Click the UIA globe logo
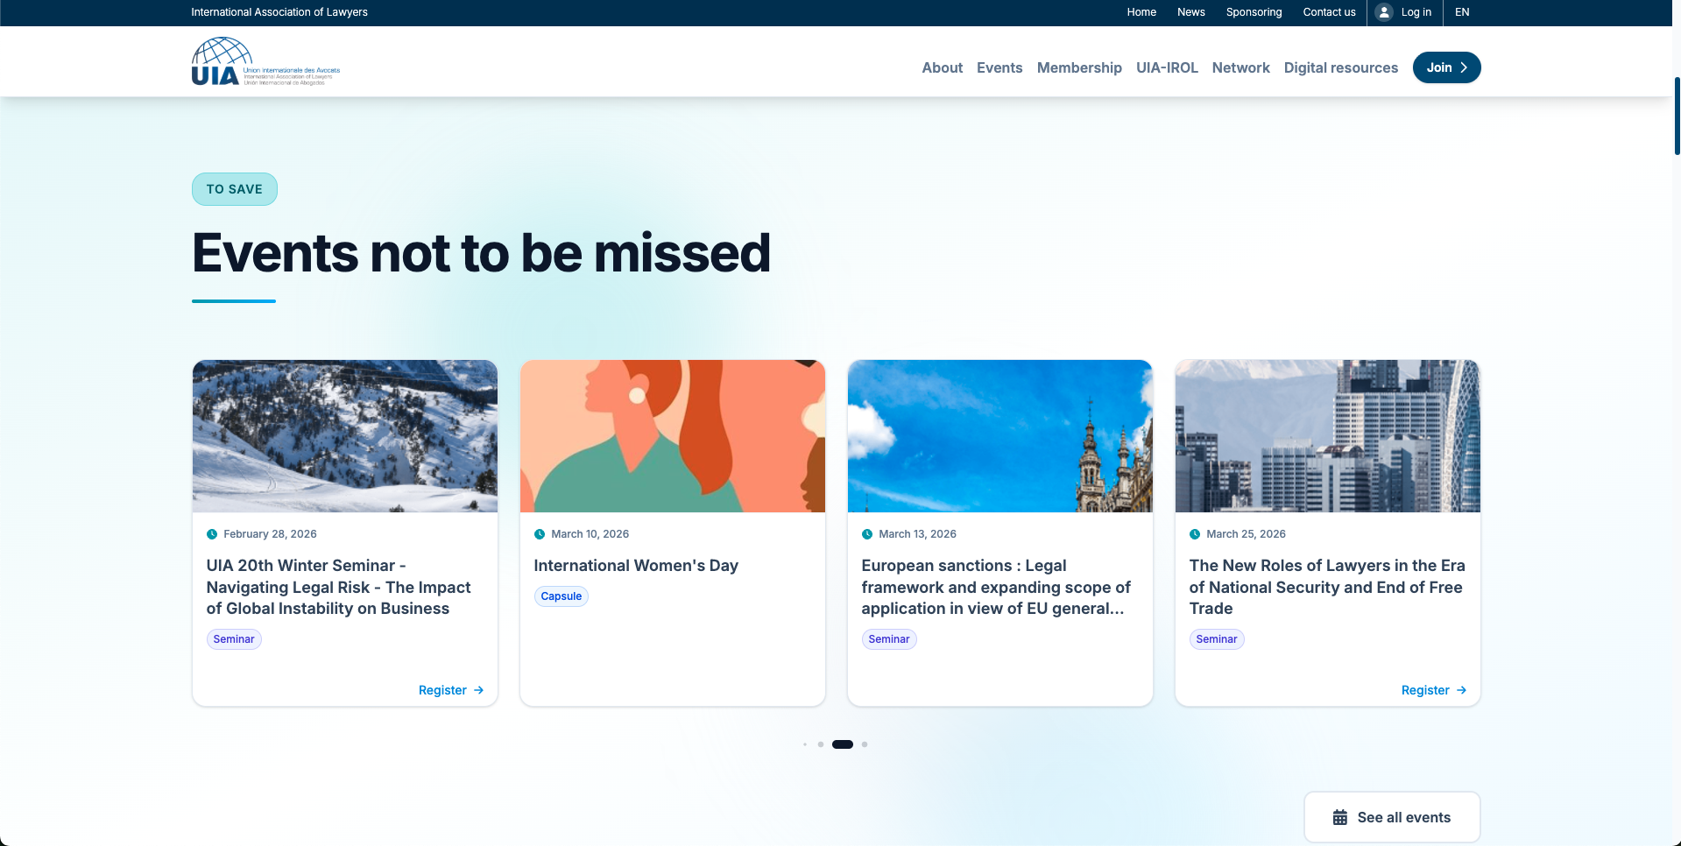The image size is (1681, 846). coord(222,61)
